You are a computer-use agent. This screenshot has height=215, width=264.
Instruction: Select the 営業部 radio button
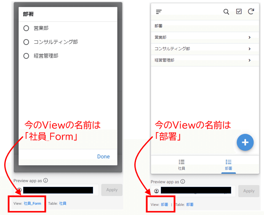26,28
